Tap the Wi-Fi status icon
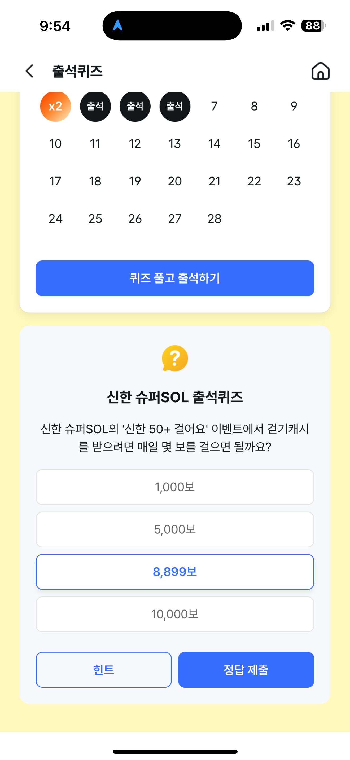This screenshot has width=350, height=760. 288,26
